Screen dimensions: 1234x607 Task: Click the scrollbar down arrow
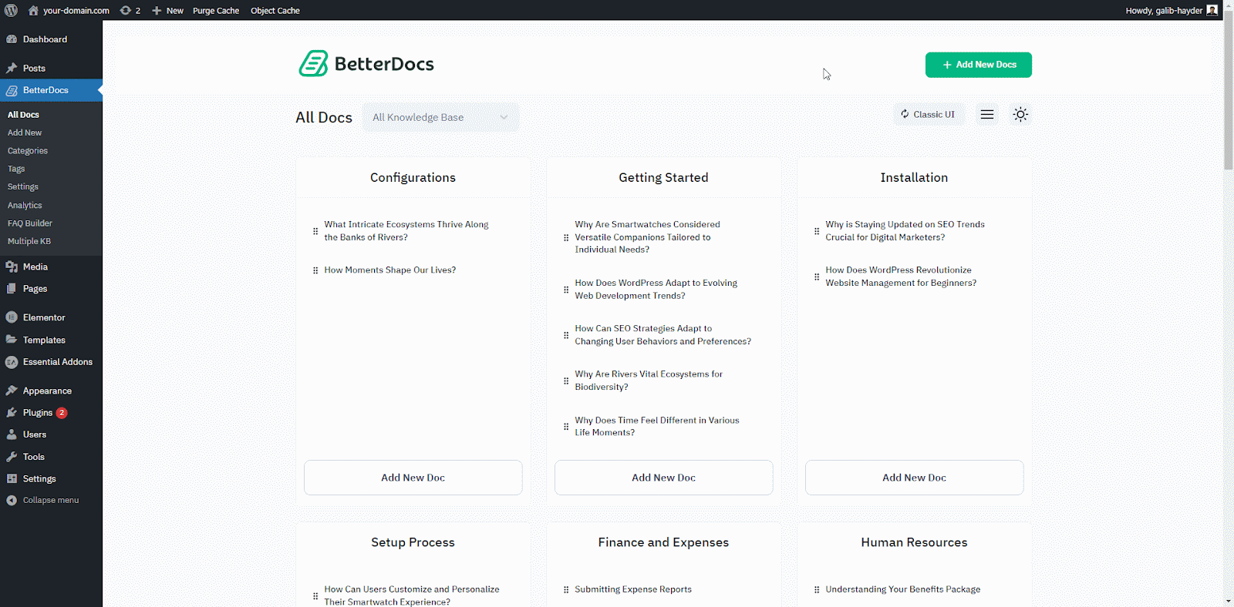[x=1228, y=601]
